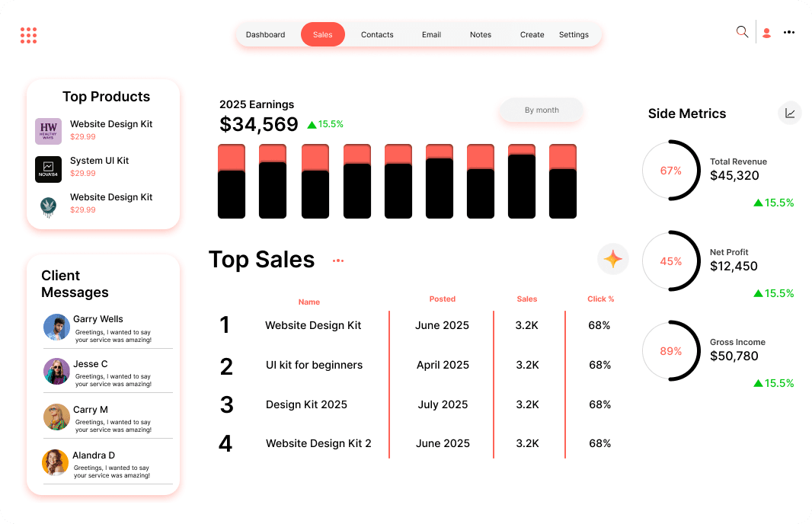This screenshot has height=524, width=812.
Task: Open the Top Sales ellipsis options
Action: click(338, 260)
